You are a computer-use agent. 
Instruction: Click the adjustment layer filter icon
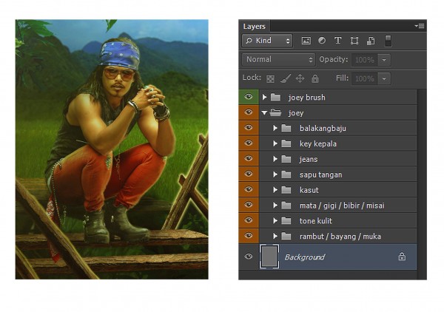pyautogui.click(x=322, y=41)
